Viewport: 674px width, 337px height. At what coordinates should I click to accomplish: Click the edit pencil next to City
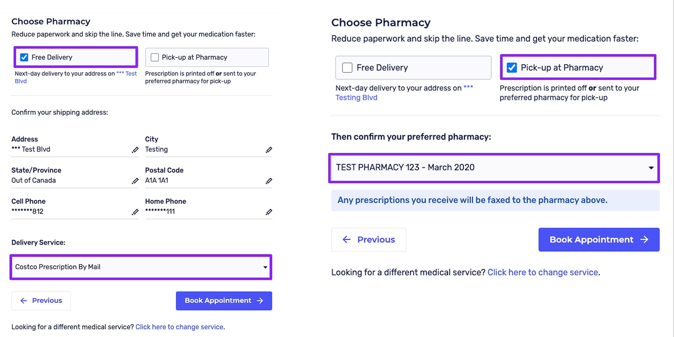click(269, 150)
